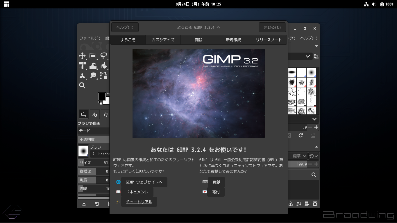This screenshot has height=223, width=397.
Task: Switch to the リリースノート tab
Action: tap(269, 40)
